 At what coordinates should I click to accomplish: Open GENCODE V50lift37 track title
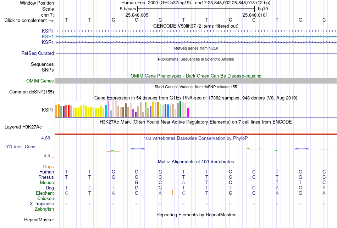point(196,26)
